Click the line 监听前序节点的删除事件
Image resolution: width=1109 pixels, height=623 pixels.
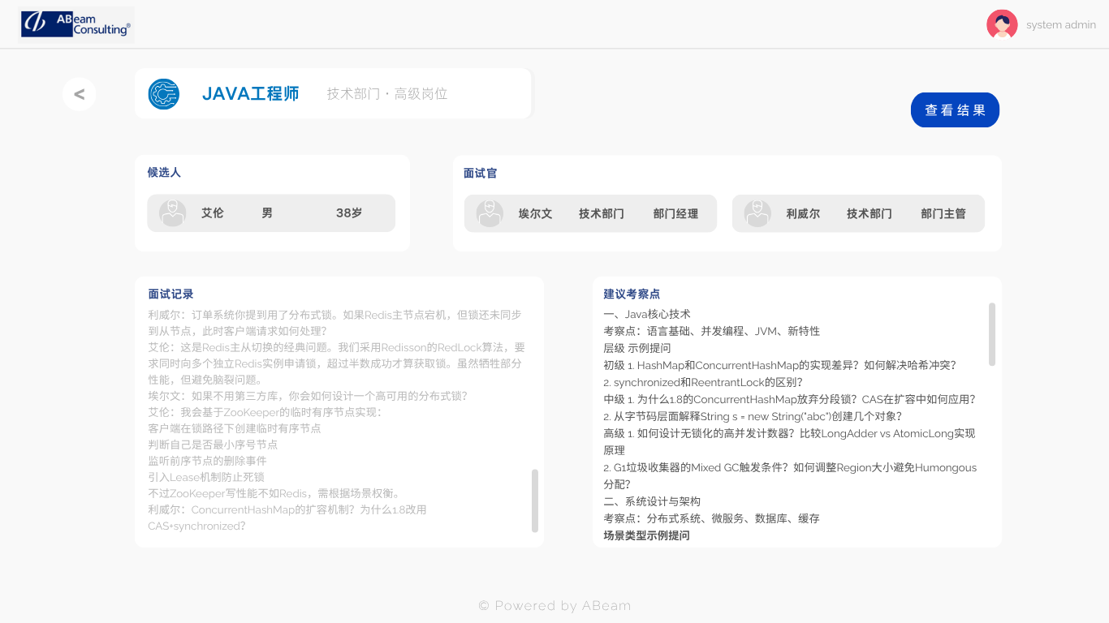(207, 461)
